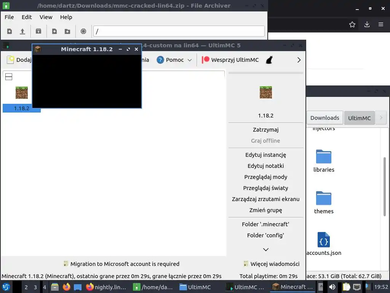390x293 pixels.
Task: Click the extract archive icon in File Archiver
Action: click(x=38, y=31)
